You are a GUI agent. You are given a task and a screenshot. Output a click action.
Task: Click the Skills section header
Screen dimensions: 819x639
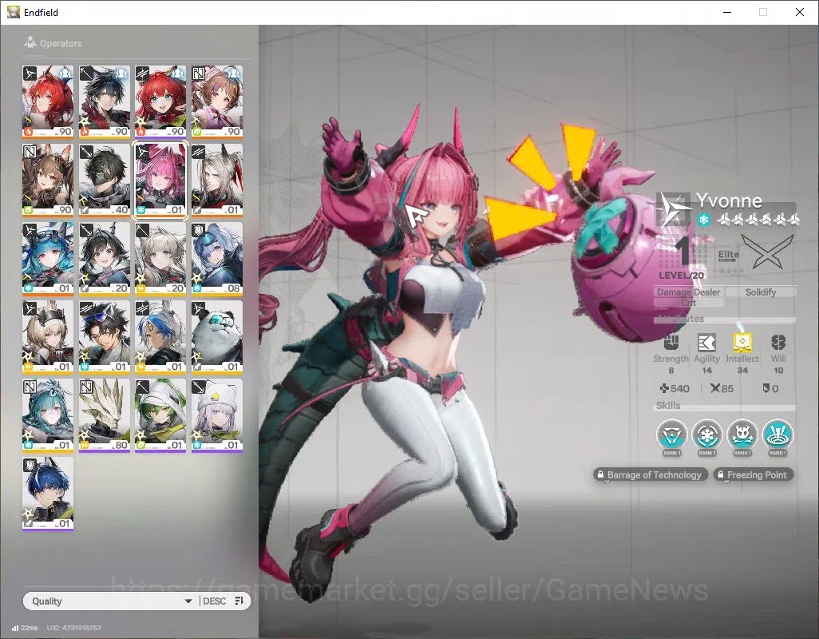668,406
